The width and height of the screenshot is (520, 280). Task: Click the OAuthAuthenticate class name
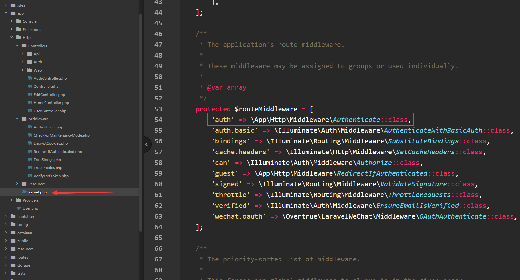[453, 216]
